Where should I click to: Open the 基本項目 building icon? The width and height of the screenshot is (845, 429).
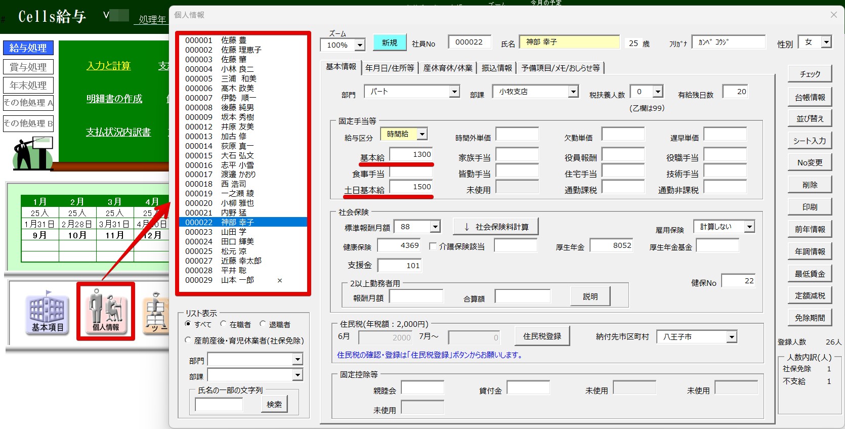pos(48,312)
